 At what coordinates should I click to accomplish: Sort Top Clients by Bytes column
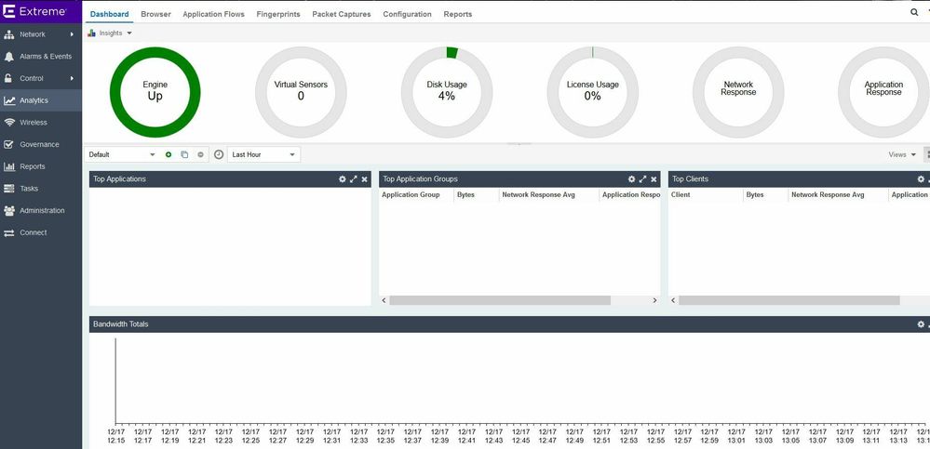(766, 195)
